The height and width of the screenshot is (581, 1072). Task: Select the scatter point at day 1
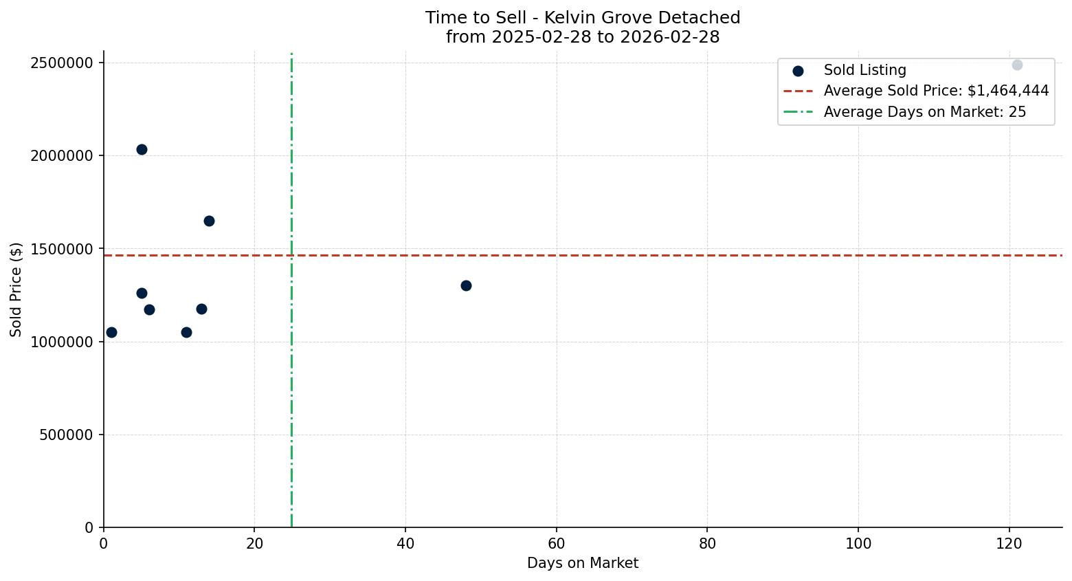click(x=111, y=332)
